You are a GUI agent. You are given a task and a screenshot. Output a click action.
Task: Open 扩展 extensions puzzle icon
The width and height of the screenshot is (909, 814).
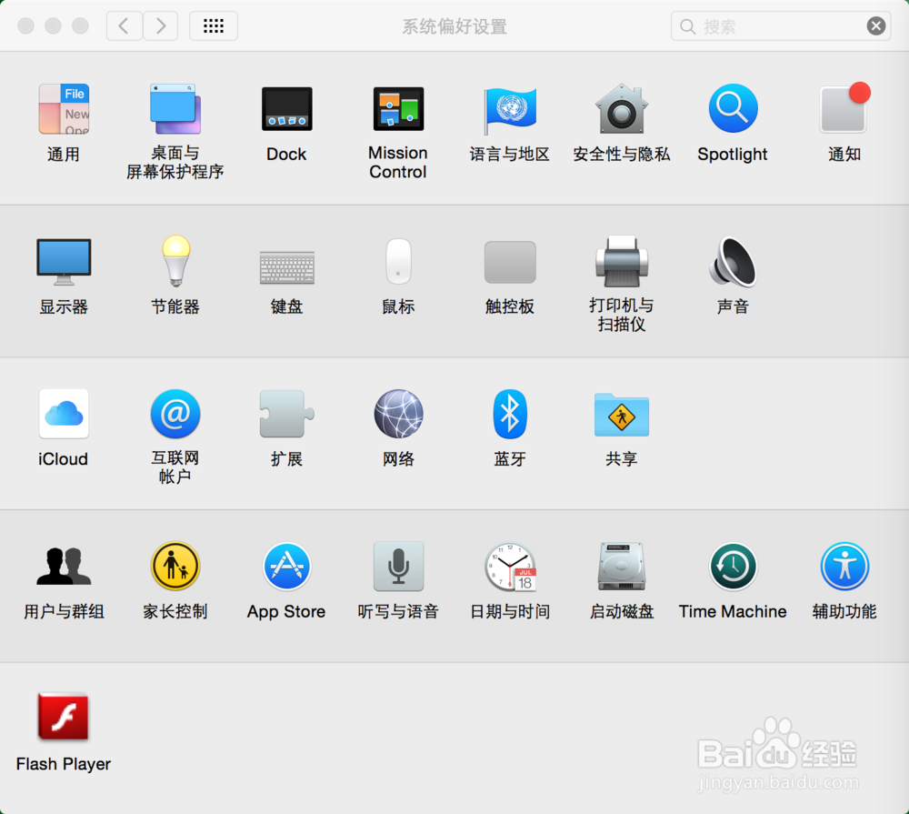pyautogui.click(x=287, y=414)
